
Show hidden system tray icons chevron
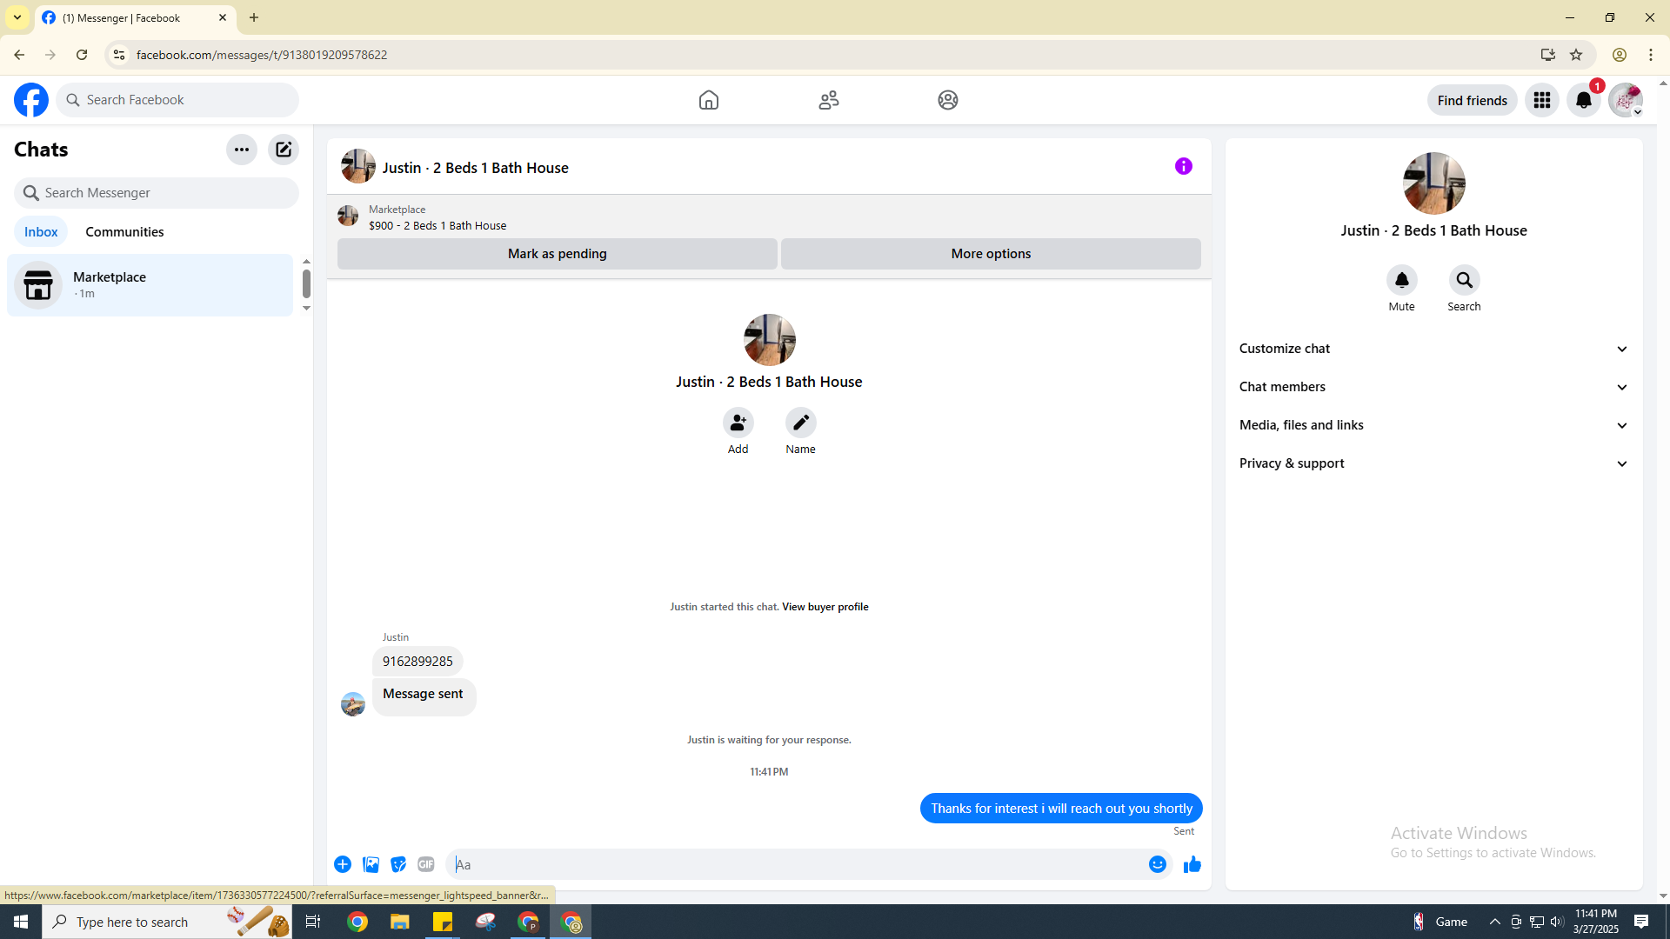1495,922
